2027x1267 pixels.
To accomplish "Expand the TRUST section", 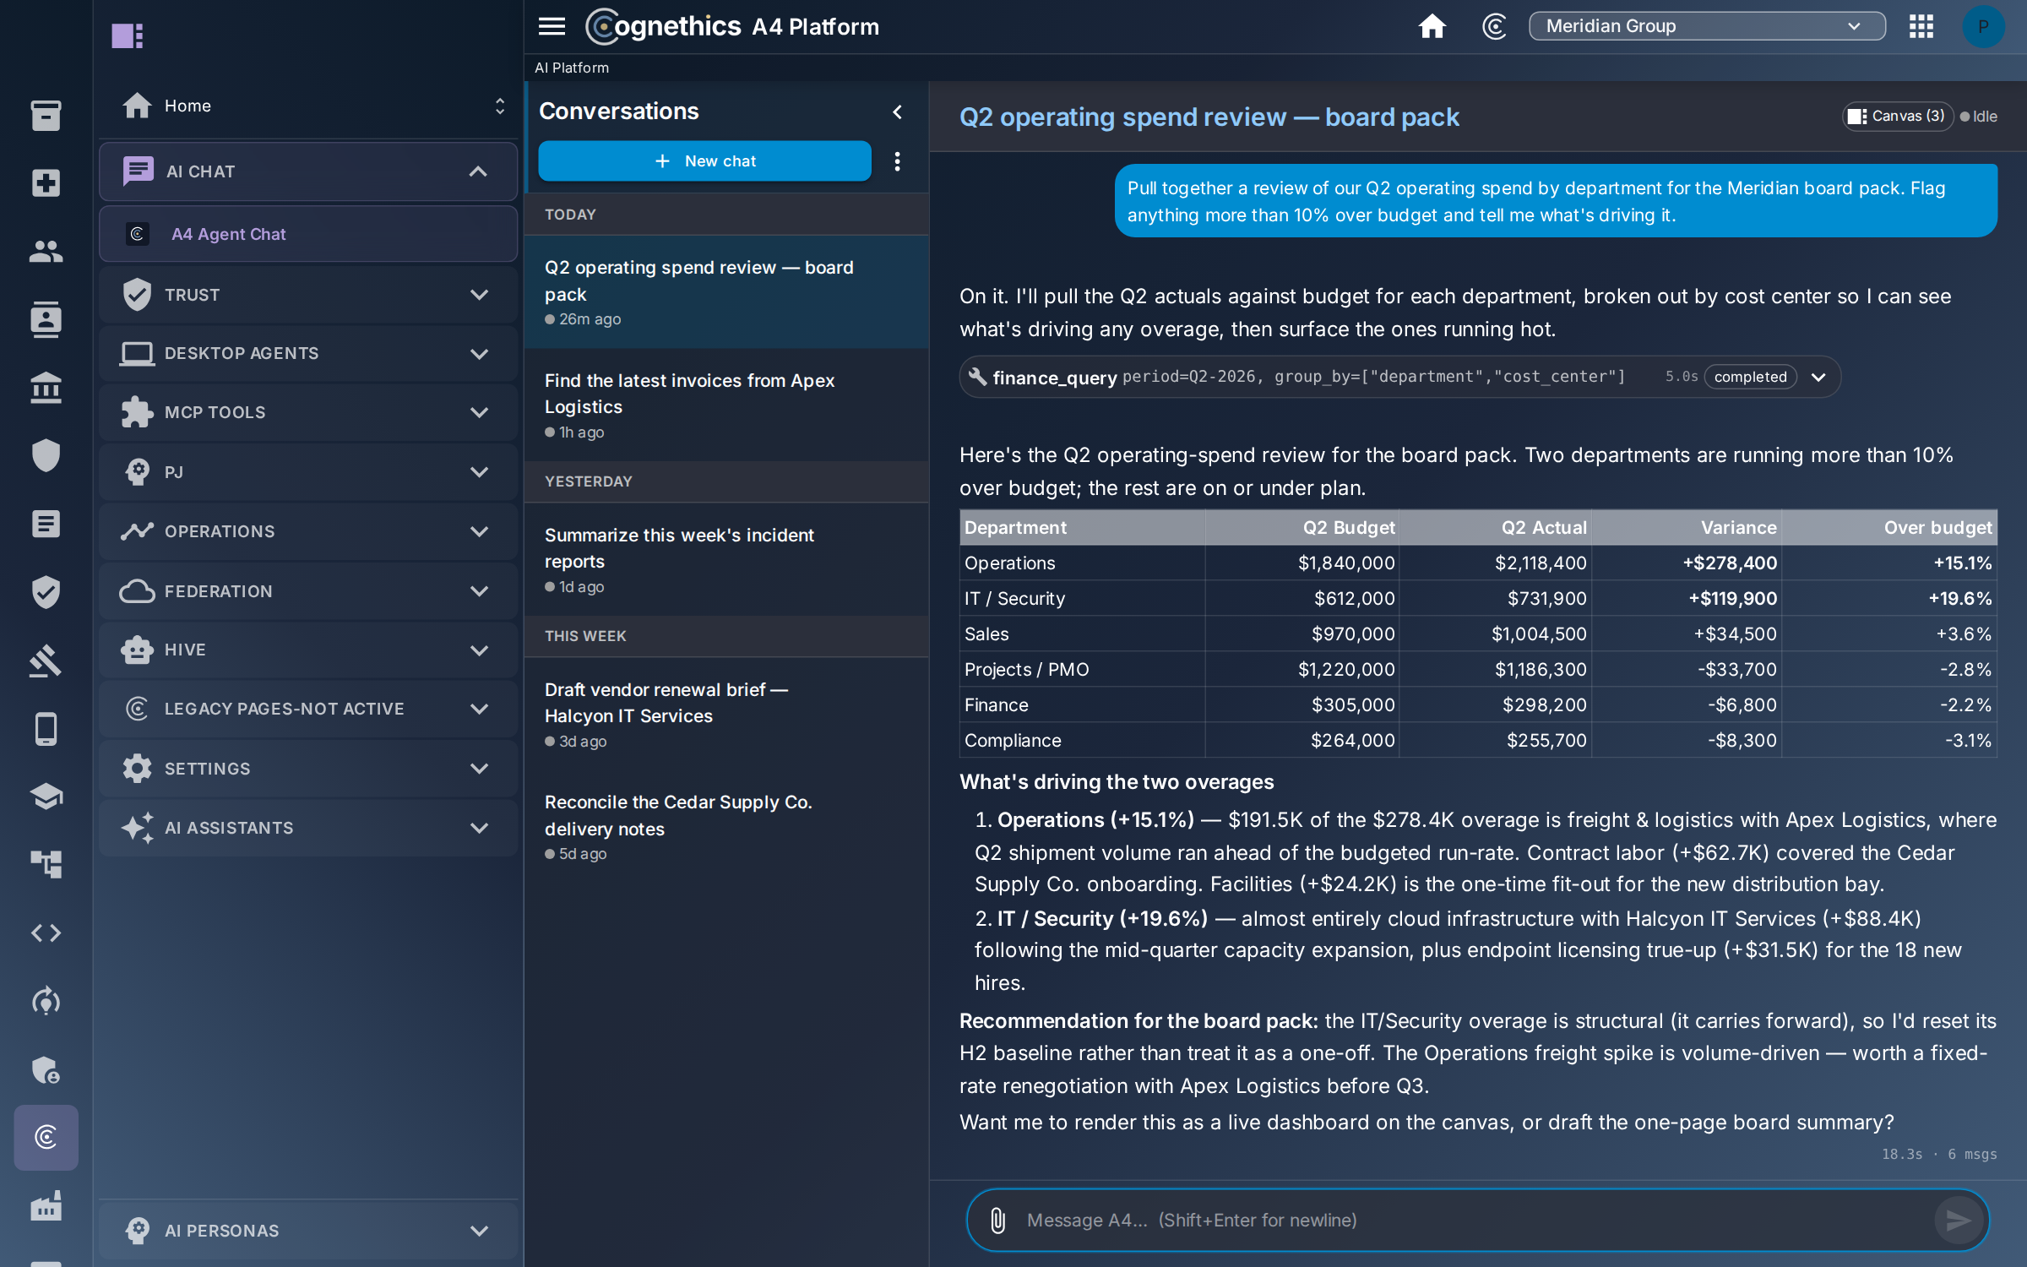I will click(x=308, y=295).
